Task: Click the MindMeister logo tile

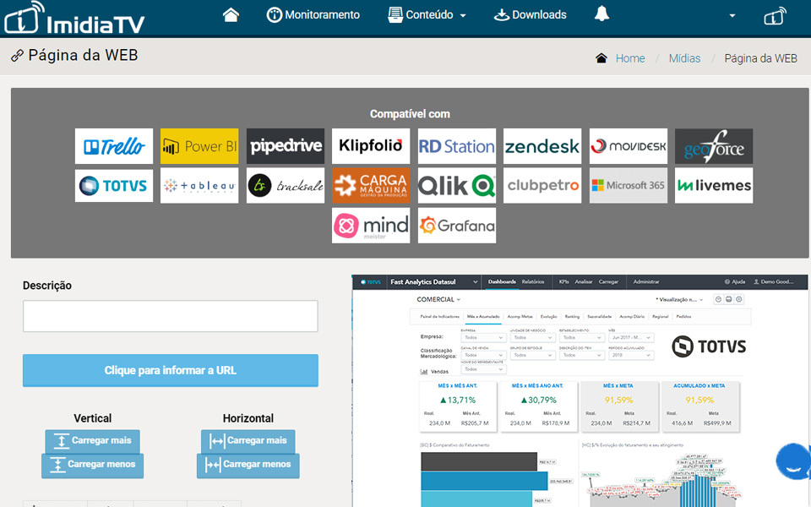Action: point(371,226)
